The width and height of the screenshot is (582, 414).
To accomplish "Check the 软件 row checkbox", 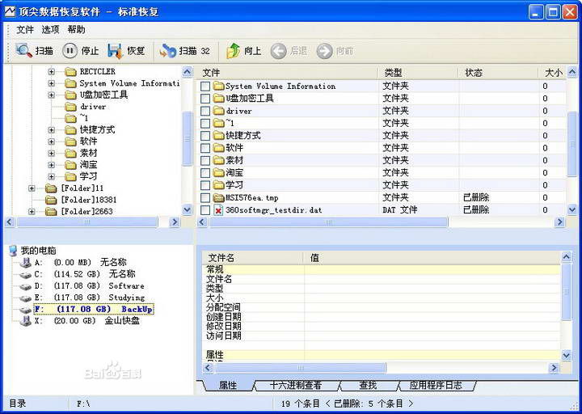I will [x=205, y=148].
